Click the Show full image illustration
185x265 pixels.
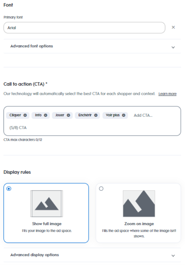click(46, 204)
